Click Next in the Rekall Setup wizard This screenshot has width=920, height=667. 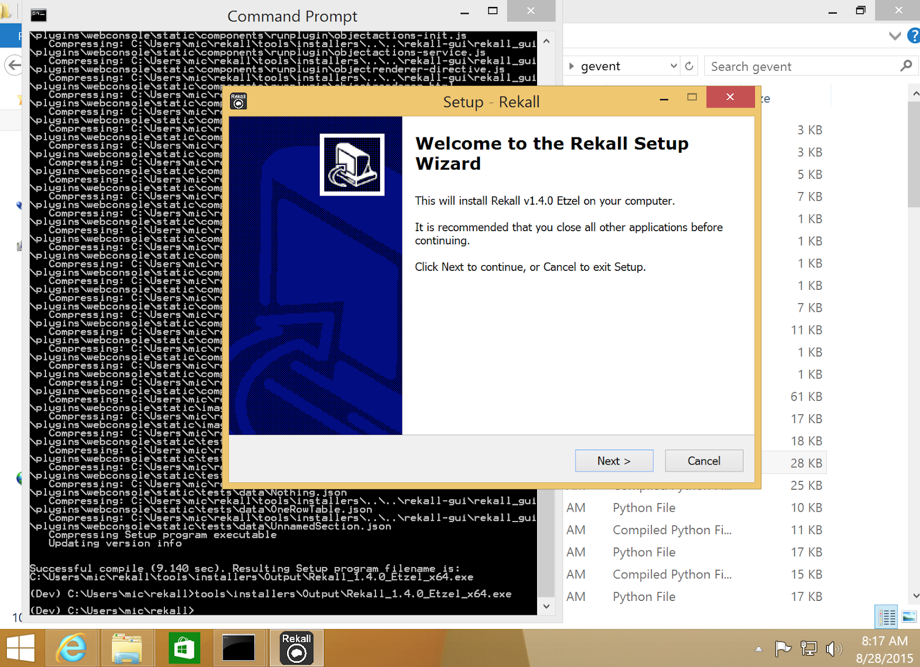click(x=614, y=461)
